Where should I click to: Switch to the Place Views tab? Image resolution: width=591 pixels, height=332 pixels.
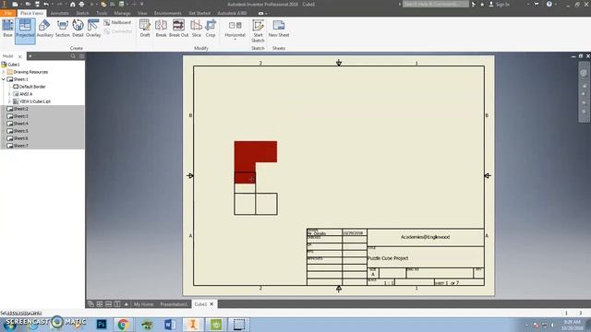coord(31,13)
